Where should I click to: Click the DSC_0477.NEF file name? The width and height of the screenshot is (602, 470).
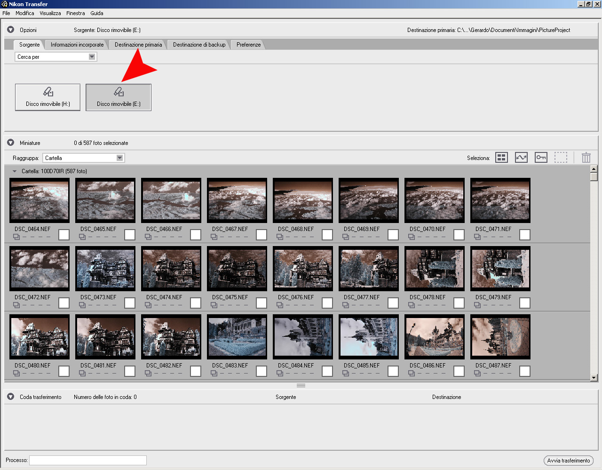[361, 297]
